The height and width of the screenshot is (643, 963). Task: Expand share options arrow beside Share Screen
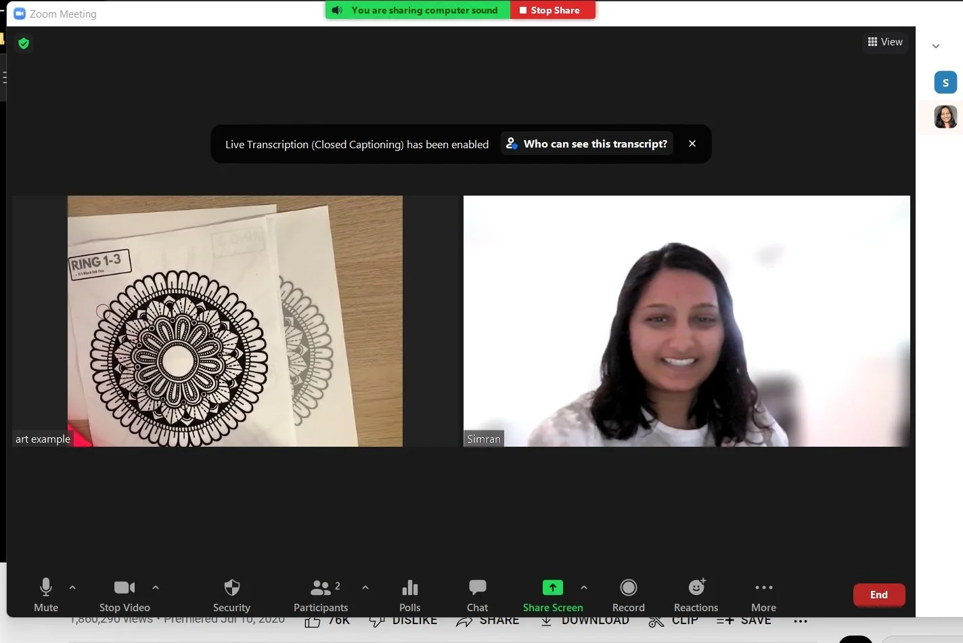pyautogui.click(x=584, y=587)
